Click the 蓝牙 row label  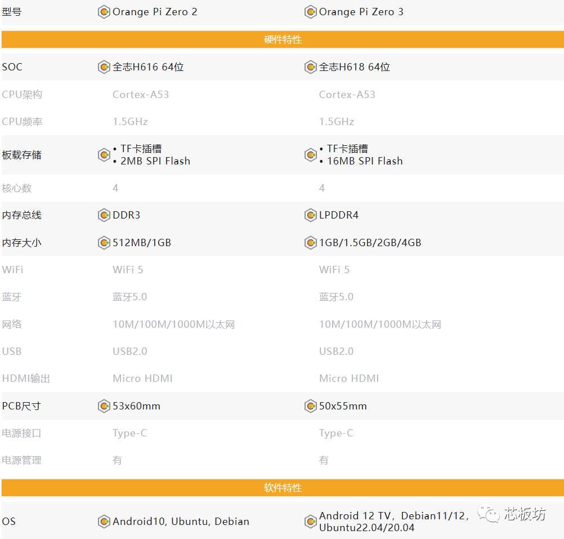[x=12, y=297]
